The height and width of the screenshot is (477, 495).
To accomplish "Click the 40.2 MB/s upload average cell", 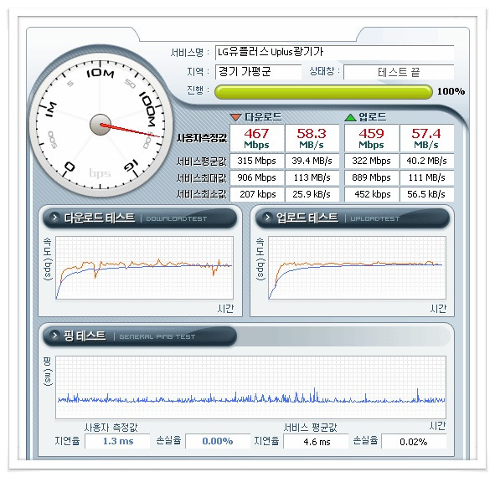I will point(427,161).
